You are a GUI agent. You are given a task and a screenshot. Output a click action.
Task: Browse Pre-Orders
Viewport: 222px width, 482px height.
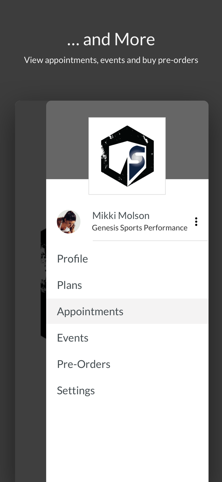(84, 364)
